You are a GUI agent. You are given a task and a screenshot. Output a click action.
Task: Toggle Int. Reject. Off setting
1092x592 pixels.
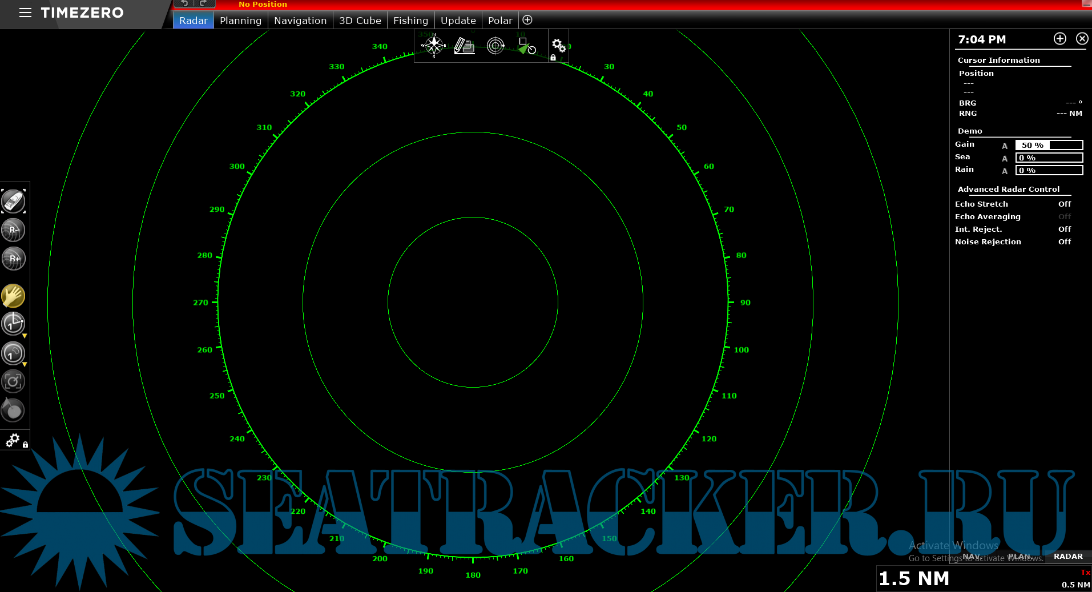click(1064, 229)
